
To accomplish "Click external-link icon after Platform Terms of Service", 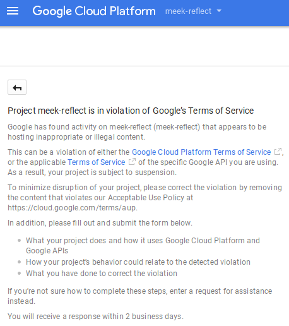I will [x=278, y=152].
